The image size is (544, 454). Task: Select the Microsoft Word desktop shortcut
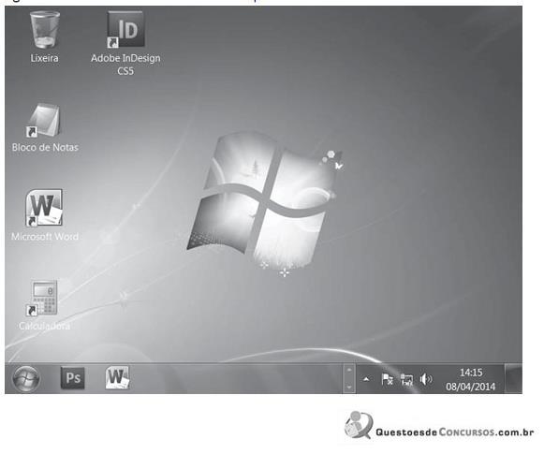tap(44, 208)
